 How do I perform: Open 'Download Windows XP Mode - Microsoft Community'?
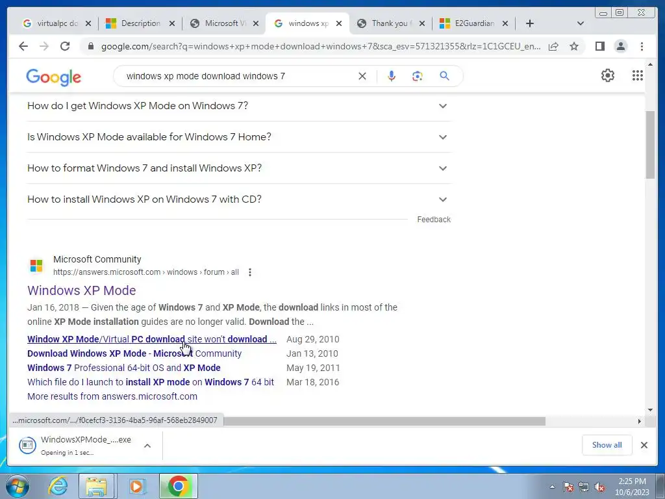134,353
